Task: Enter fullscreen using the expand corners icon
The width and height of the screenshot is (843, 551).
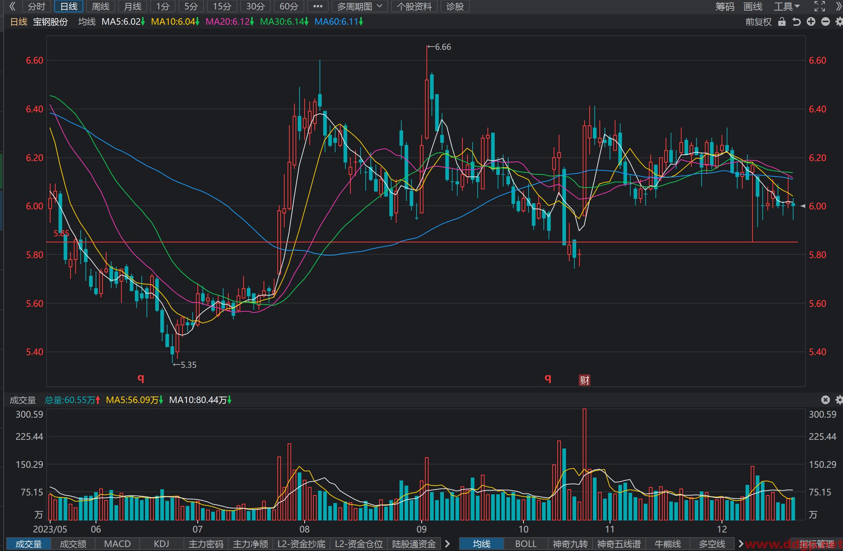Action: (x=819, y=6)
